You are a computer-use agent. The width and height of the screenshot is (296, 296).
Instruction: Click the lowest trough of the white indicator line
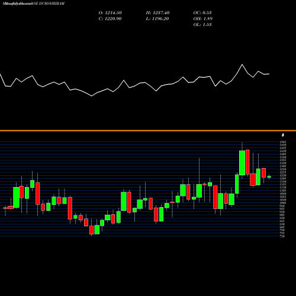point(92,96)
